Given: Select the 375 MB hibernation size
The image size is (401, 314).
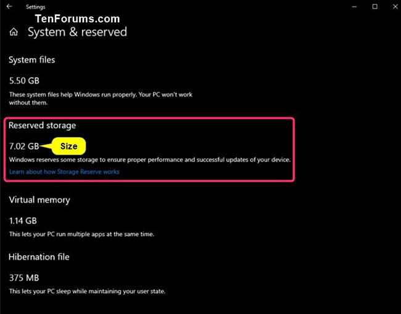Looking at the screenshot, I should (x=24, y=278).
